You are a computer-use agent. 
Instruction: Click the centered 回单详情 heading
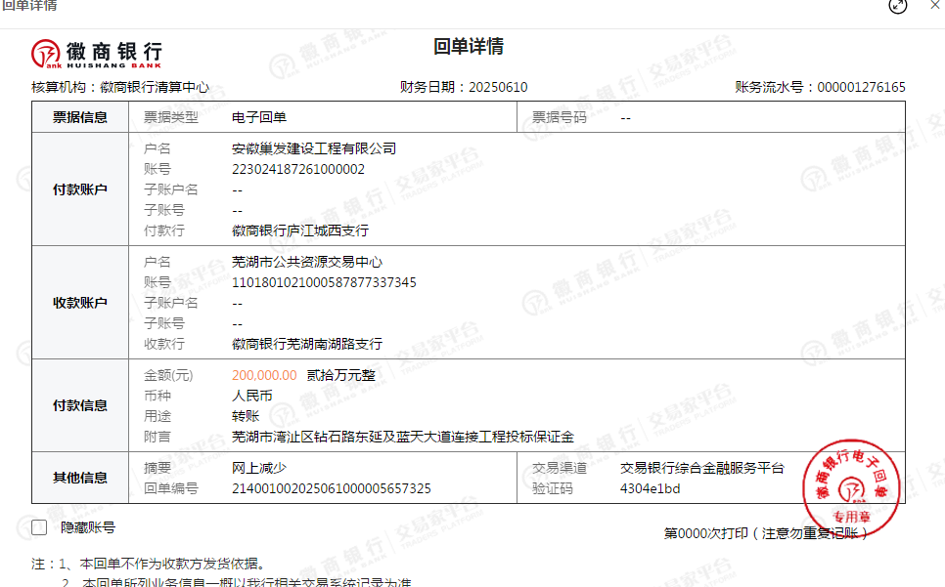pos(469,47)
